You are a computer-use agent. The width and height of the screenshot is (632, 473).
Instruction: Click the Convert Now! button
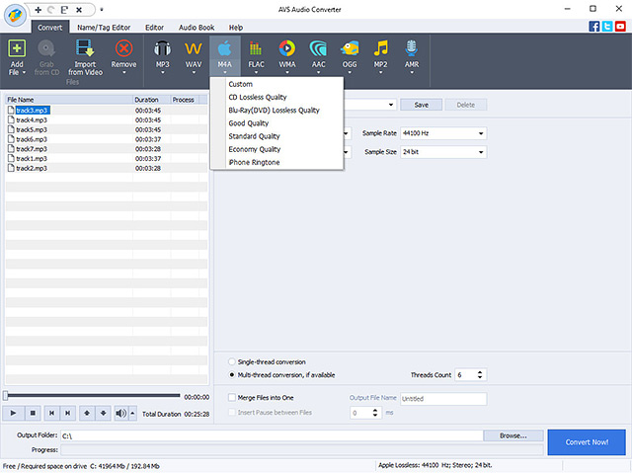[587, 442]
